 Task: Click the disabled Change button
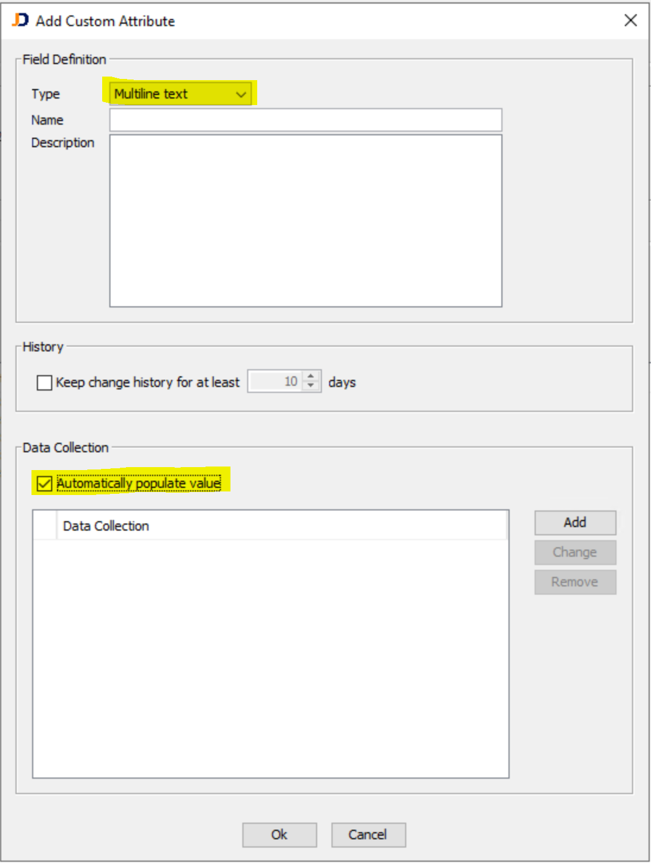574,551
